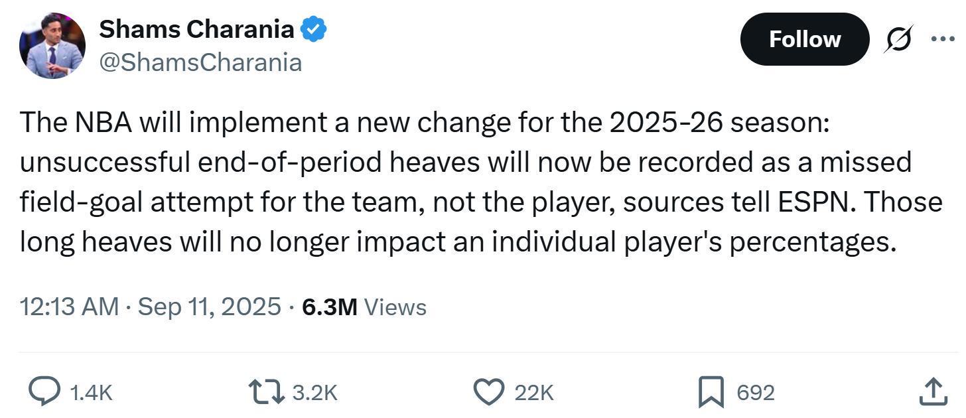
Task: Click the 22K likes count
Action: tap(534, 393)
